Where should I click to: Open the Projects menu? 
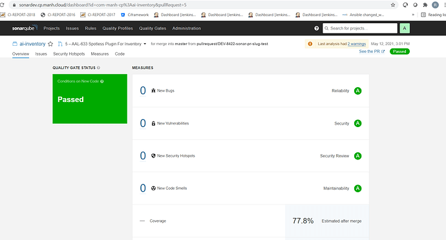[x=52, y=28]
